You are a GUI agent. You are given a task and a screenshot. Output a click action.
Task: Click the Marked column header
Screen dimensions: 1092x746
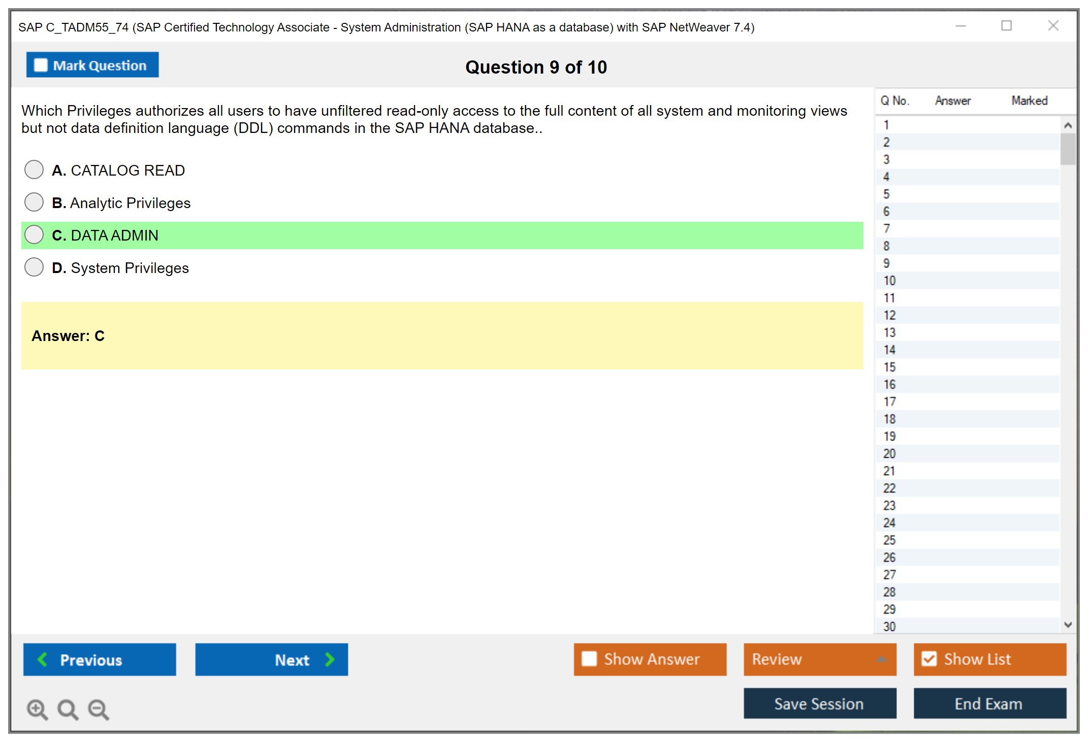click(x=1029, y=100)
